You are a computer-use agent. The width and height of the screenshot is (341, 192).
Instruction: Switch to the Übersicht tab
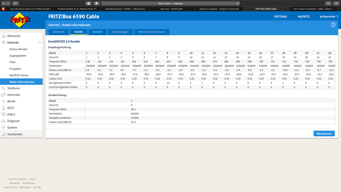[58, 32]
